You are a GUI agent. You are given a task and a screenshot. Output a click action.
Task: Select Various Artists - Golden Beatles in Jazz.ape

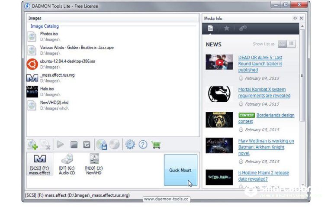113,50
